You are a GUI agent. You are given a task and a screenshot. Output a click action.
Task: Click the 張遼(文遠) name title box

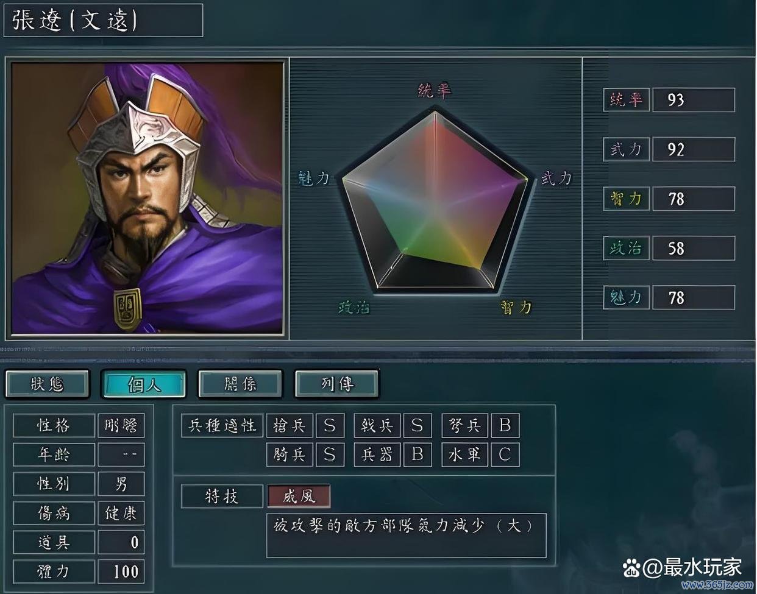104,20
